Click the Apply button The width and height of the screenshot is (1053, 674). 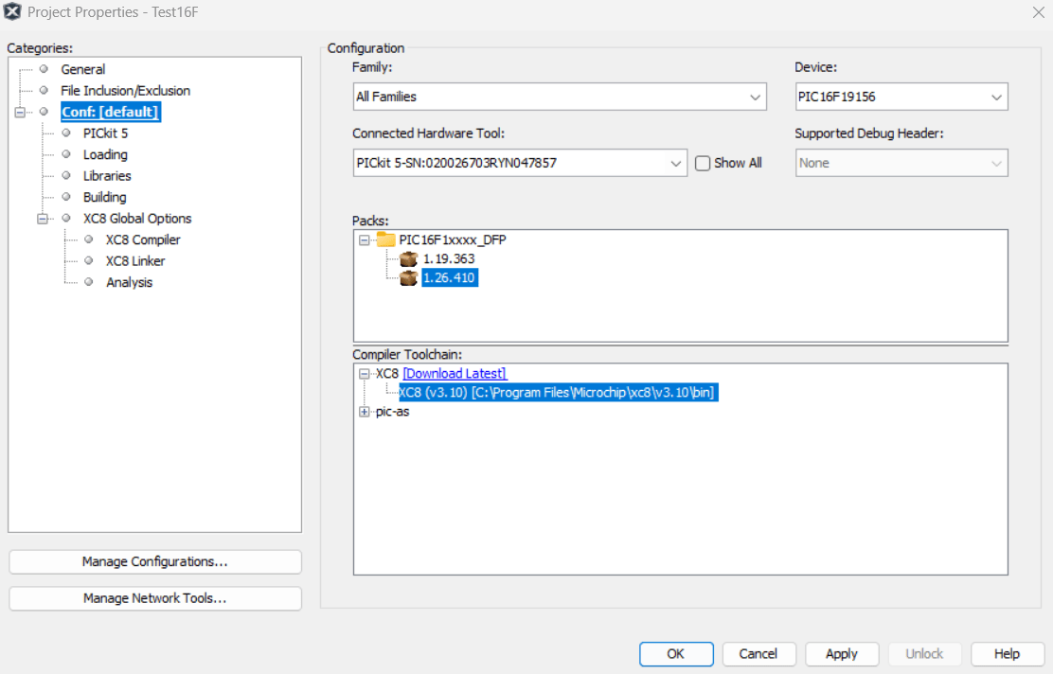coord(841,653)
